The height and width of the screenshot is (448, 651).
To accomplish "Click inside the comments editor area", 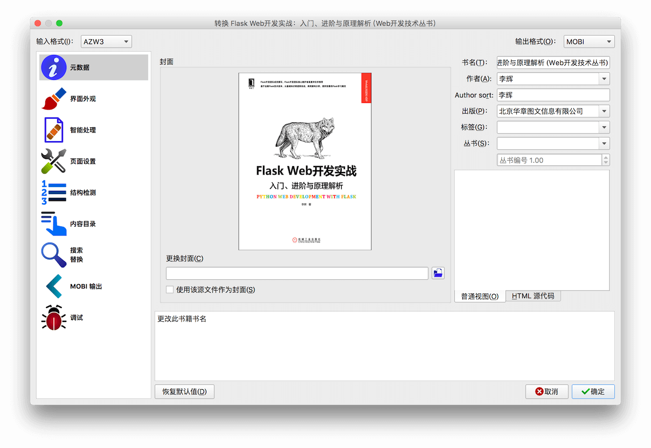I will [532, 230].
